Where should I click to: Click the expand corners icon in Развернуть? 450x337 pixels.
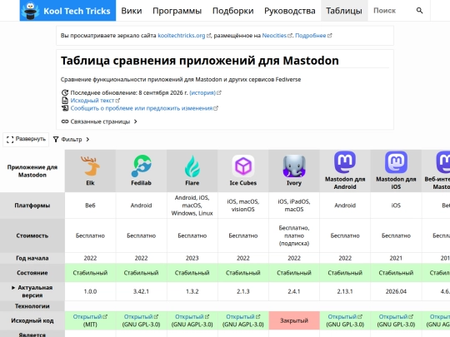(10, 140)
